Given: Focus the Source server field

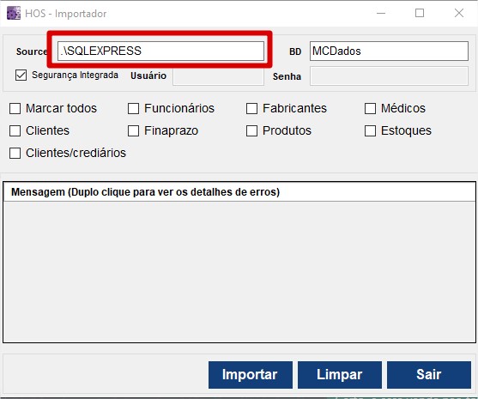Looking at the screenshot, I should (160, 51).
